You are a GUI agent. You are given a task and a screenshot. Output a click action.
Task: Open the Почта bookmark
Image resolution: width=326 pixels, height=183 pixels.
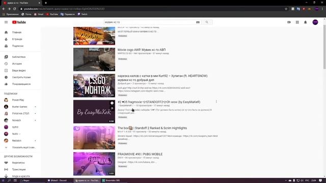tap(26, 14)
